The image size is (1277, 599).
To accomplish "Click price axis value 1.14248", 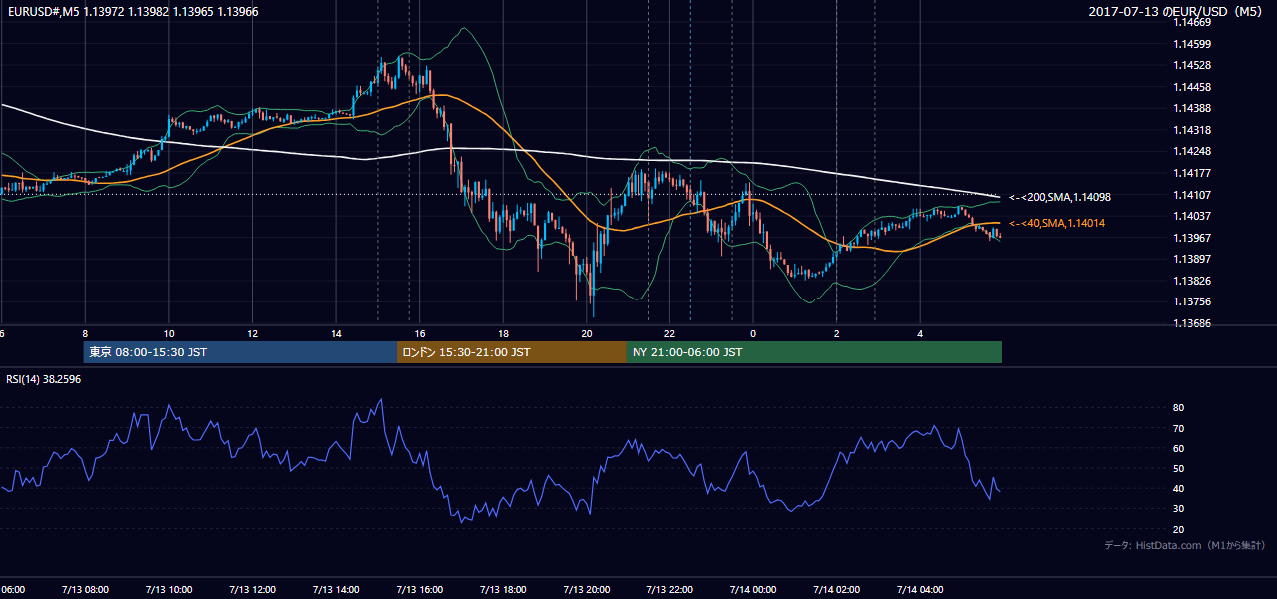I will click(x=1192, y=151).
